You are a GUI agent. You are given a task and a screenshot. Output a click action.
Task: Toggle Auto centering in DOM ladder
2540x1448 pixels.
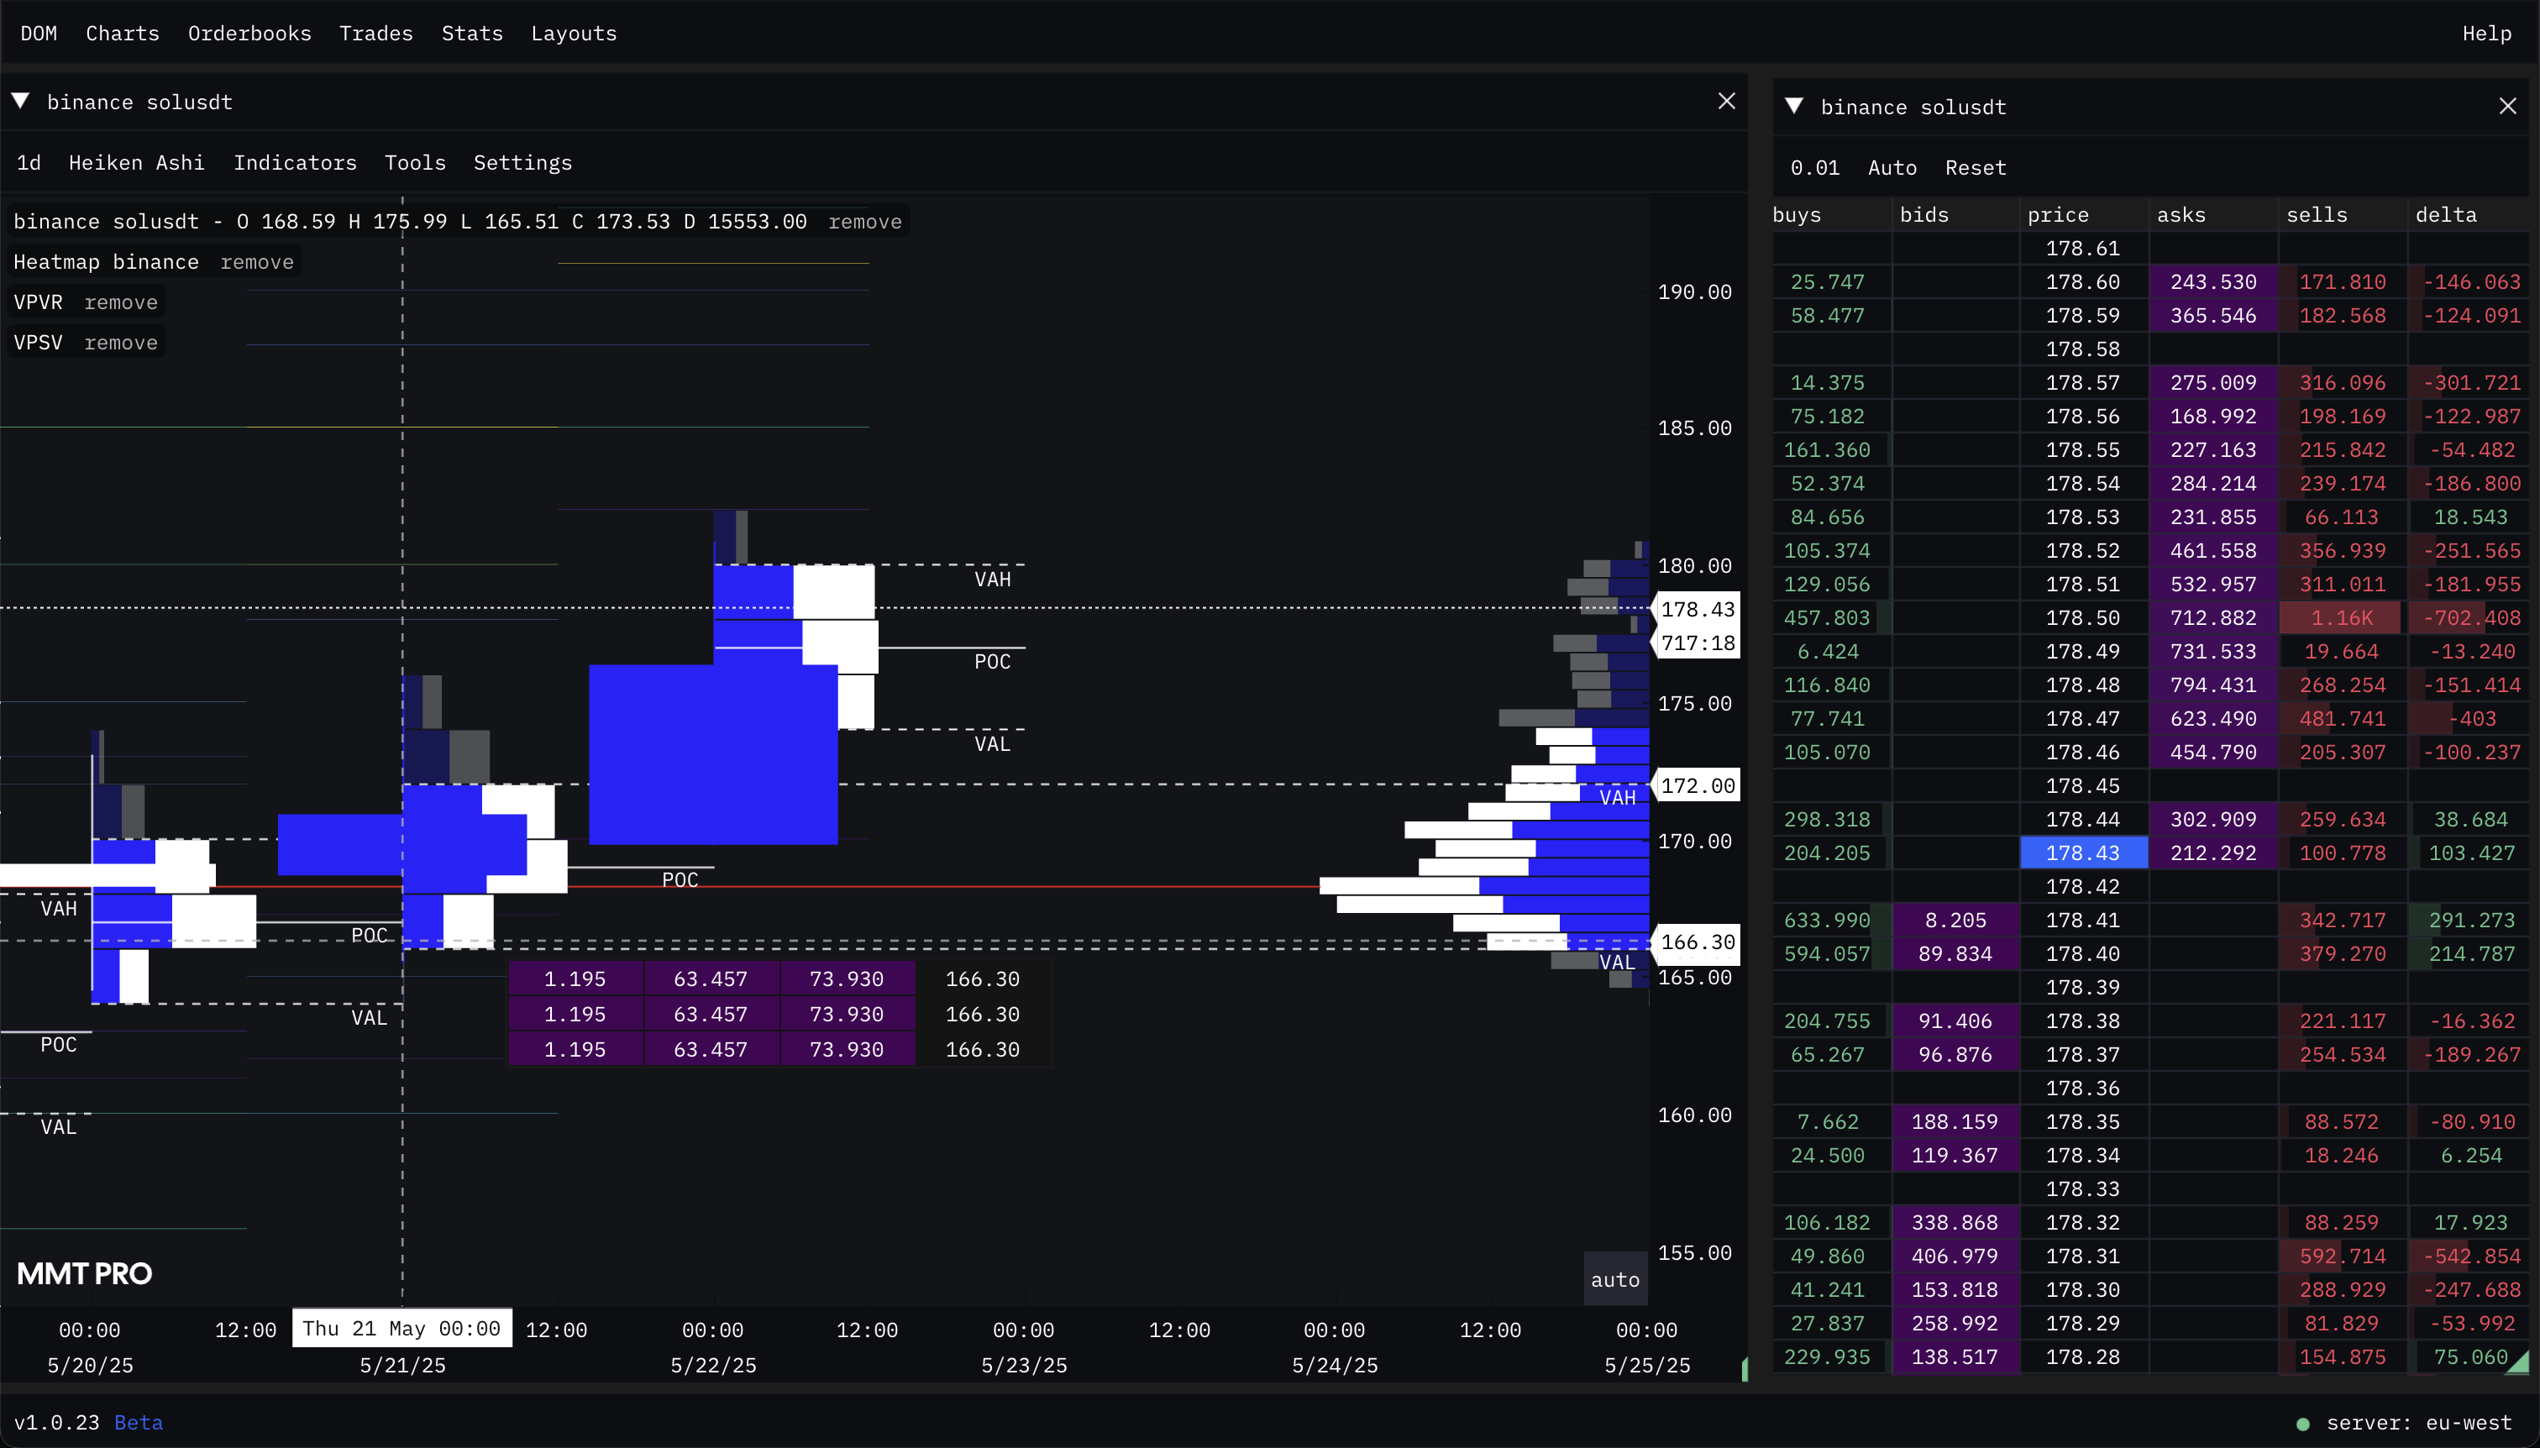pyautogui.click(x=1892, y=168)
